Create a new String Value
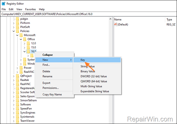Viewport: 177px width, 124px height. (x=97, y=66)
